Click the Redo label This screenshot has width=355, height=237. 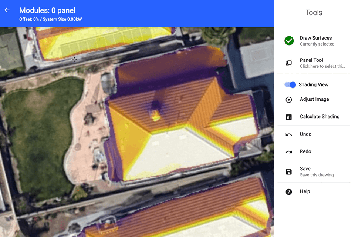tap(305, 151)
